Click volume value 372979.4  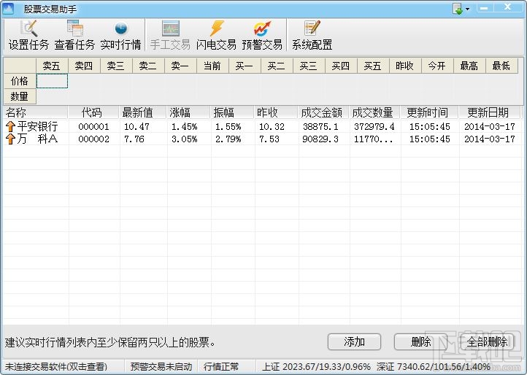374,127
